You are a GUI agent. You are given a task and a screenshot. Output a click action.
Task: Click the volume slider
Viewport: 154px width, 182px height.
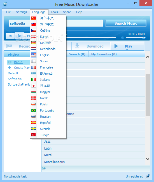pyautogui.click(x=136, y=37)
